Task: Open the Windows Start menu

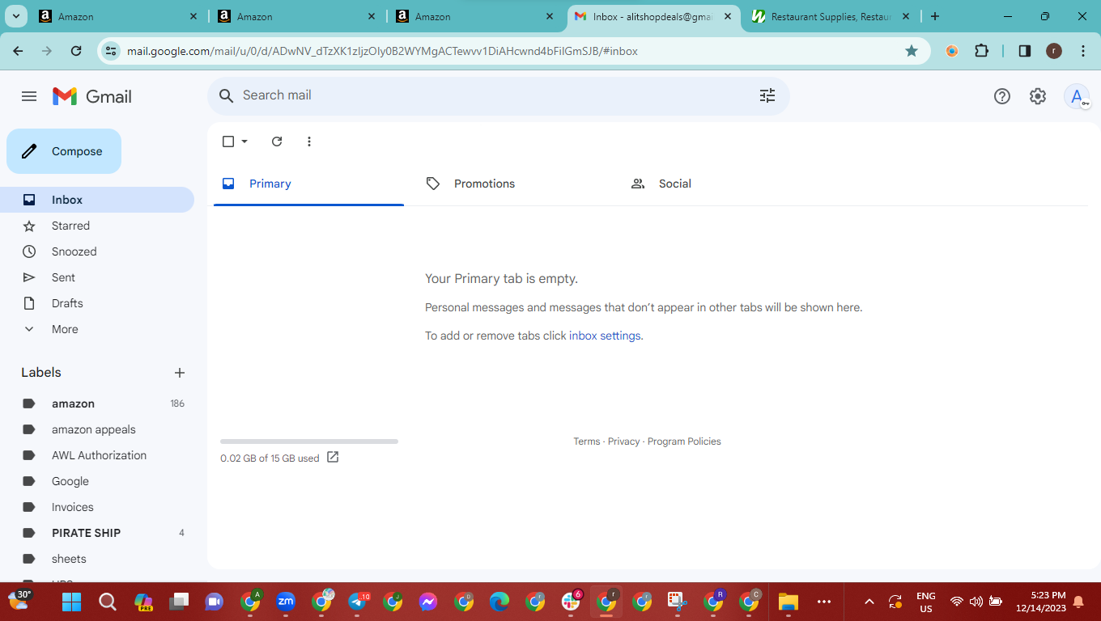Action: coord(72,602)
